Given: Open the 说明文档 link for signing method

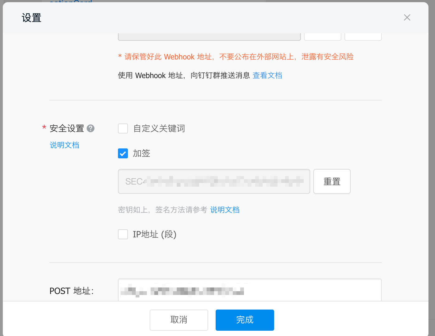Looking at the screenshot, I should pos(225,210).
